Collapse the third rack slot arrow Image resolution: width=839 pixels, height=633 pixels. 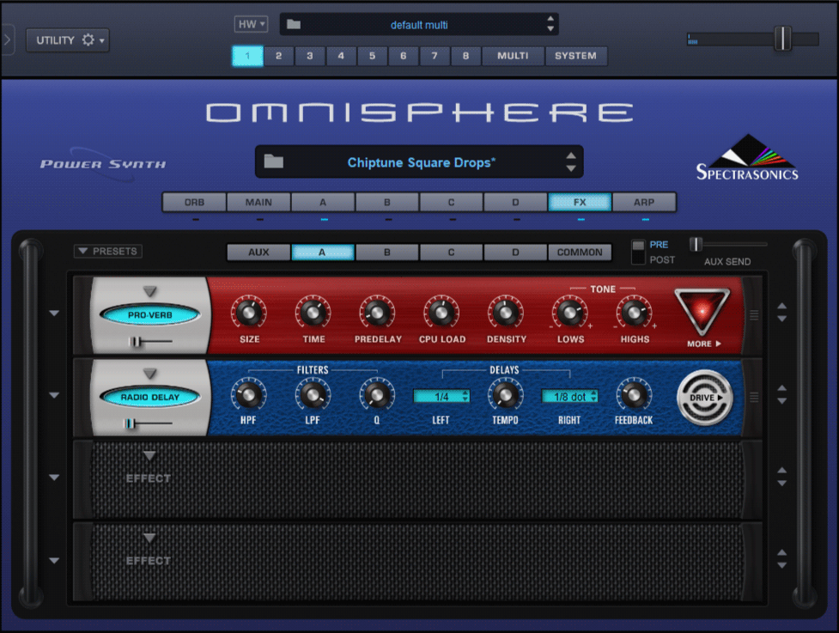pos(54,478)
